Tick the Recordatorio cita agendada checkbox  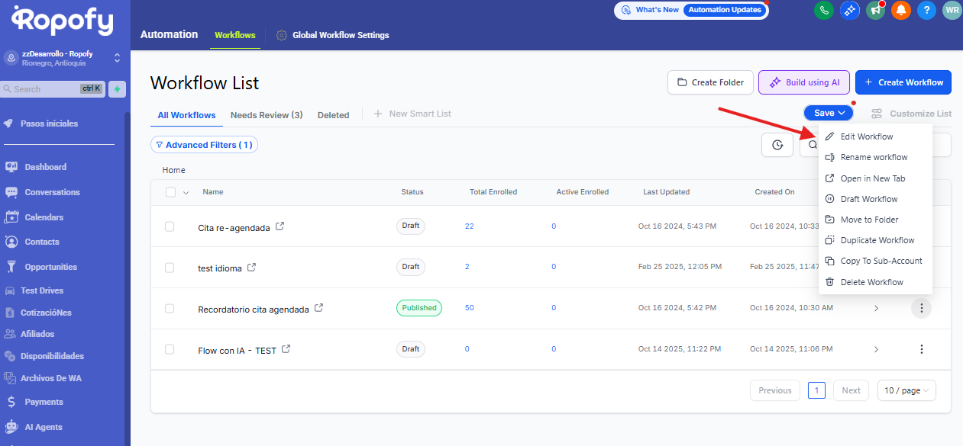pos(170,309)
